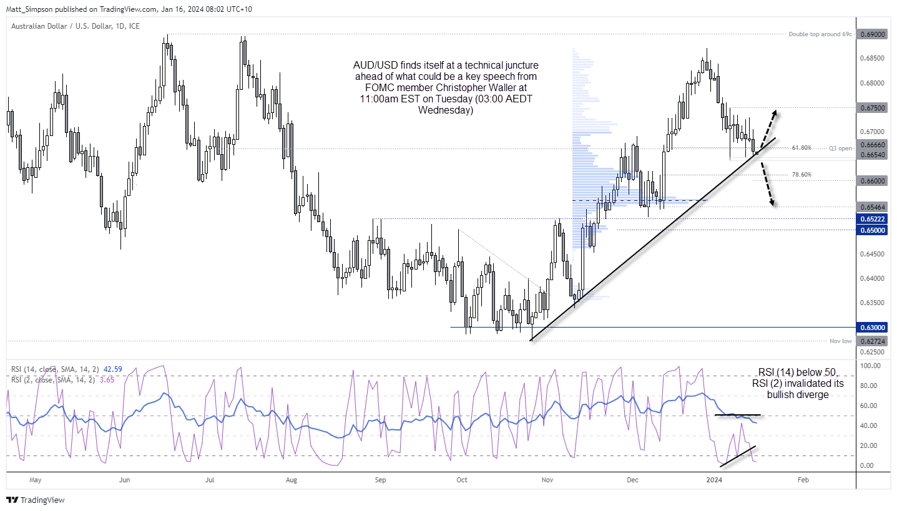Screen dimensions: 897x511
Task: Click the Feb label on time axis
Action: (803, 480)
